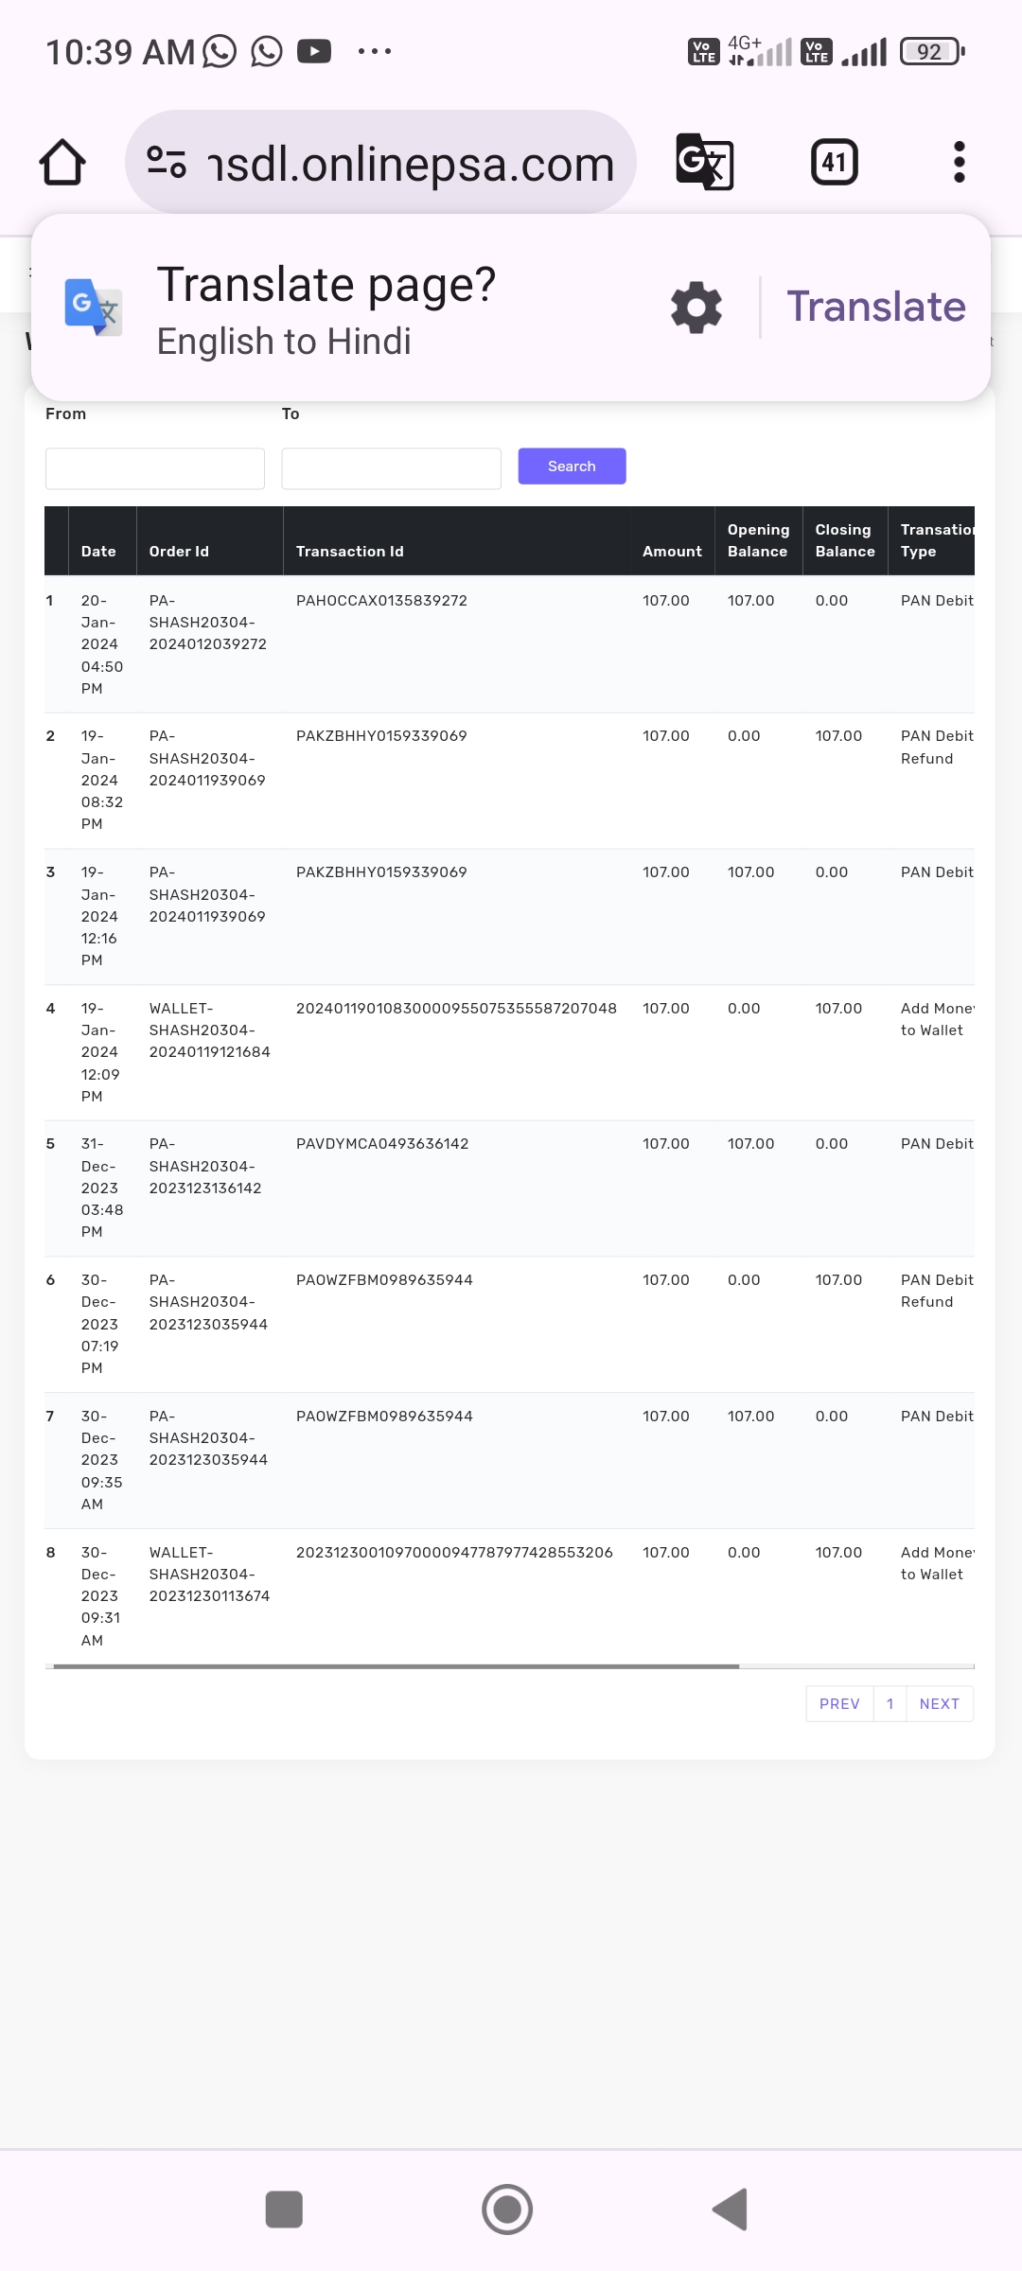Open the tab switcher showing 41 tabs
Image resolution: width=1022 pixels, height=2271 pixels.
[x=834, y=163]
